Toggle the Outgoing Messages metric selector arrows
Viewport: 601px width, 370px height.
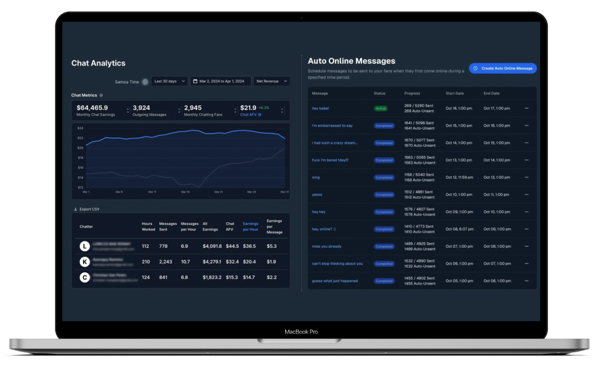pyautogui.click(x=179, y=111)
